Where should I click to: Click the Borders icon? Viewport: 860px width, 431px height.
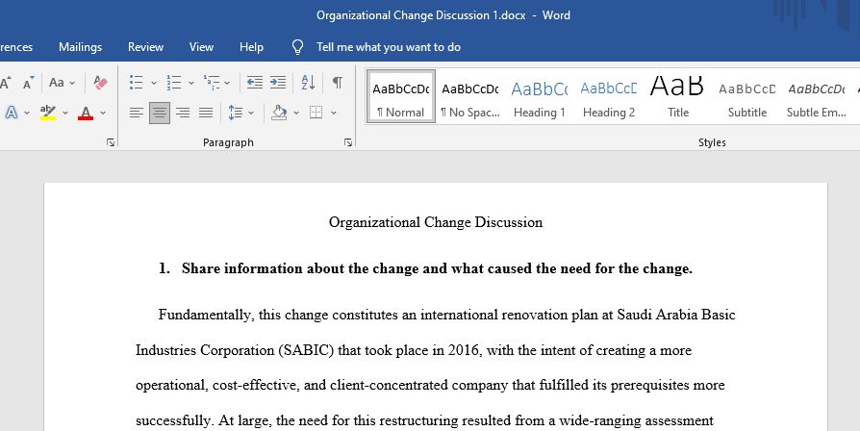pos(316,113)
